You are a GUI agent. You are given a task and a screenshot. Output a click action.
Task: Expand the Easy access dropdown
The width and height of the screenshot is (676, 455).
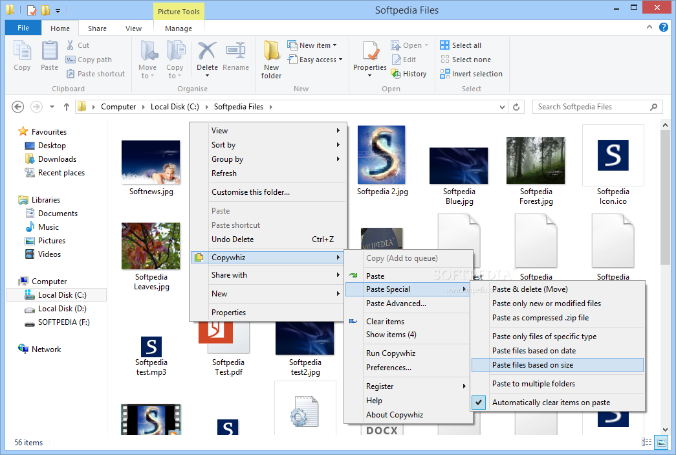coord(340,60)
